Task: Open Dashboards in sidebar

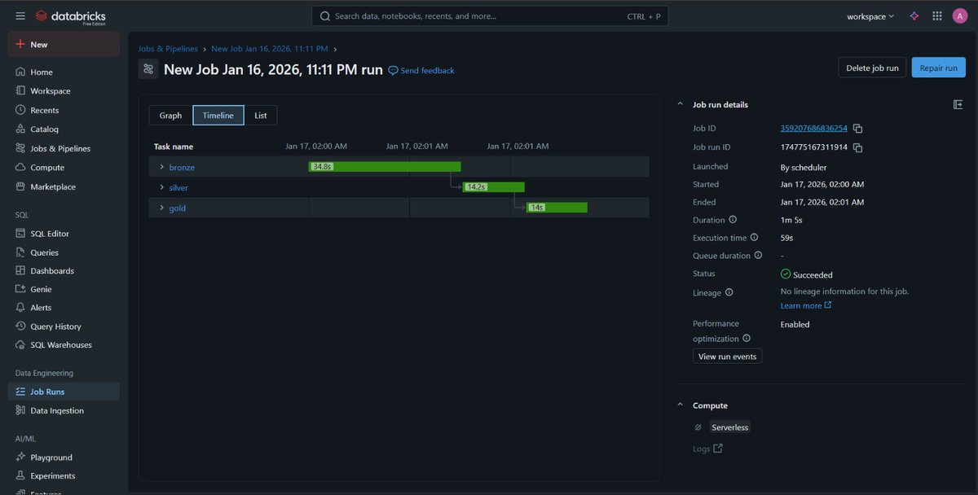Action: [64, 270]
